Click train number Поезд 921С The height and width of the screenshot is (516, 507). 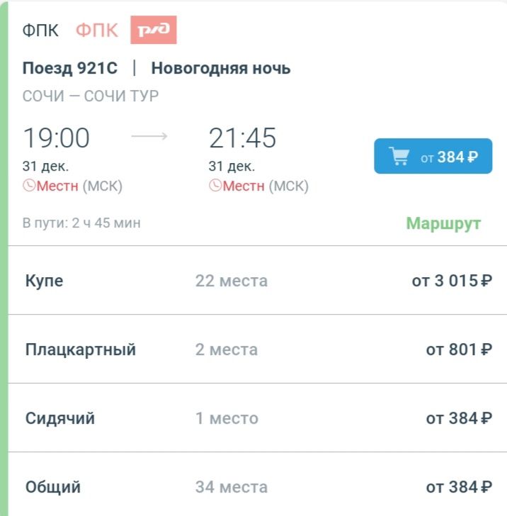coord(70,69)
